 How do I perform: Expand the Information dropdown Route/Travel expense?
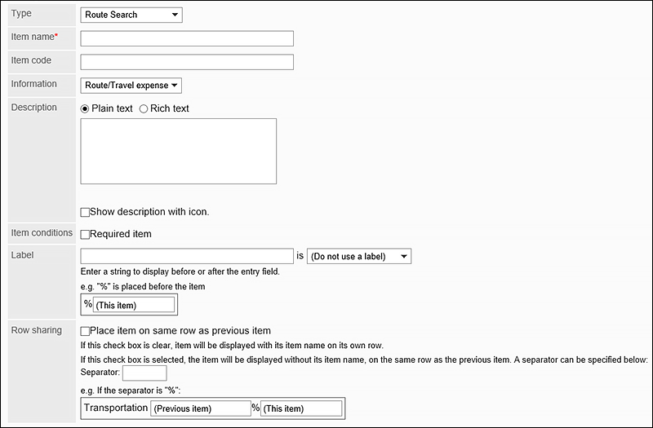click(x=131, y=86)
